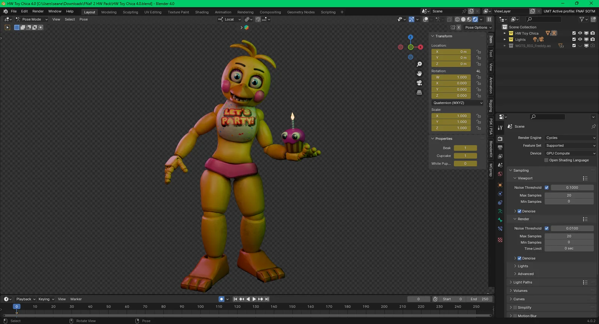Viewport: 599px width, 324px height.
Task: Click the Beak property slider
Action: [465, 148]
